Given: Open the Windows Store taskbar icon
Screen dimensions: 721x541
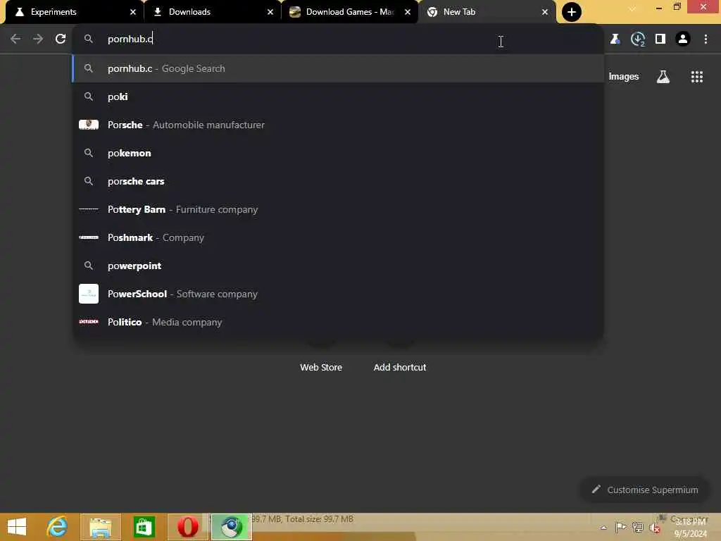Looking at the screenshot, I should (x=144, y=527).
